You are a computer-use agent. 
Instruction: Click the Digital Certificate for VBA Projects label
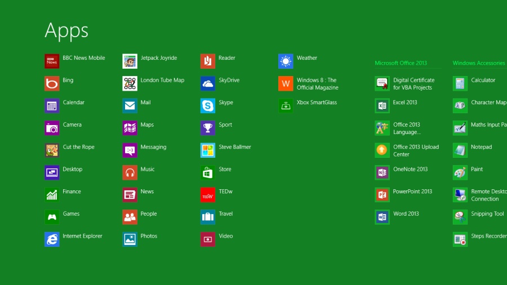[414, 84]
